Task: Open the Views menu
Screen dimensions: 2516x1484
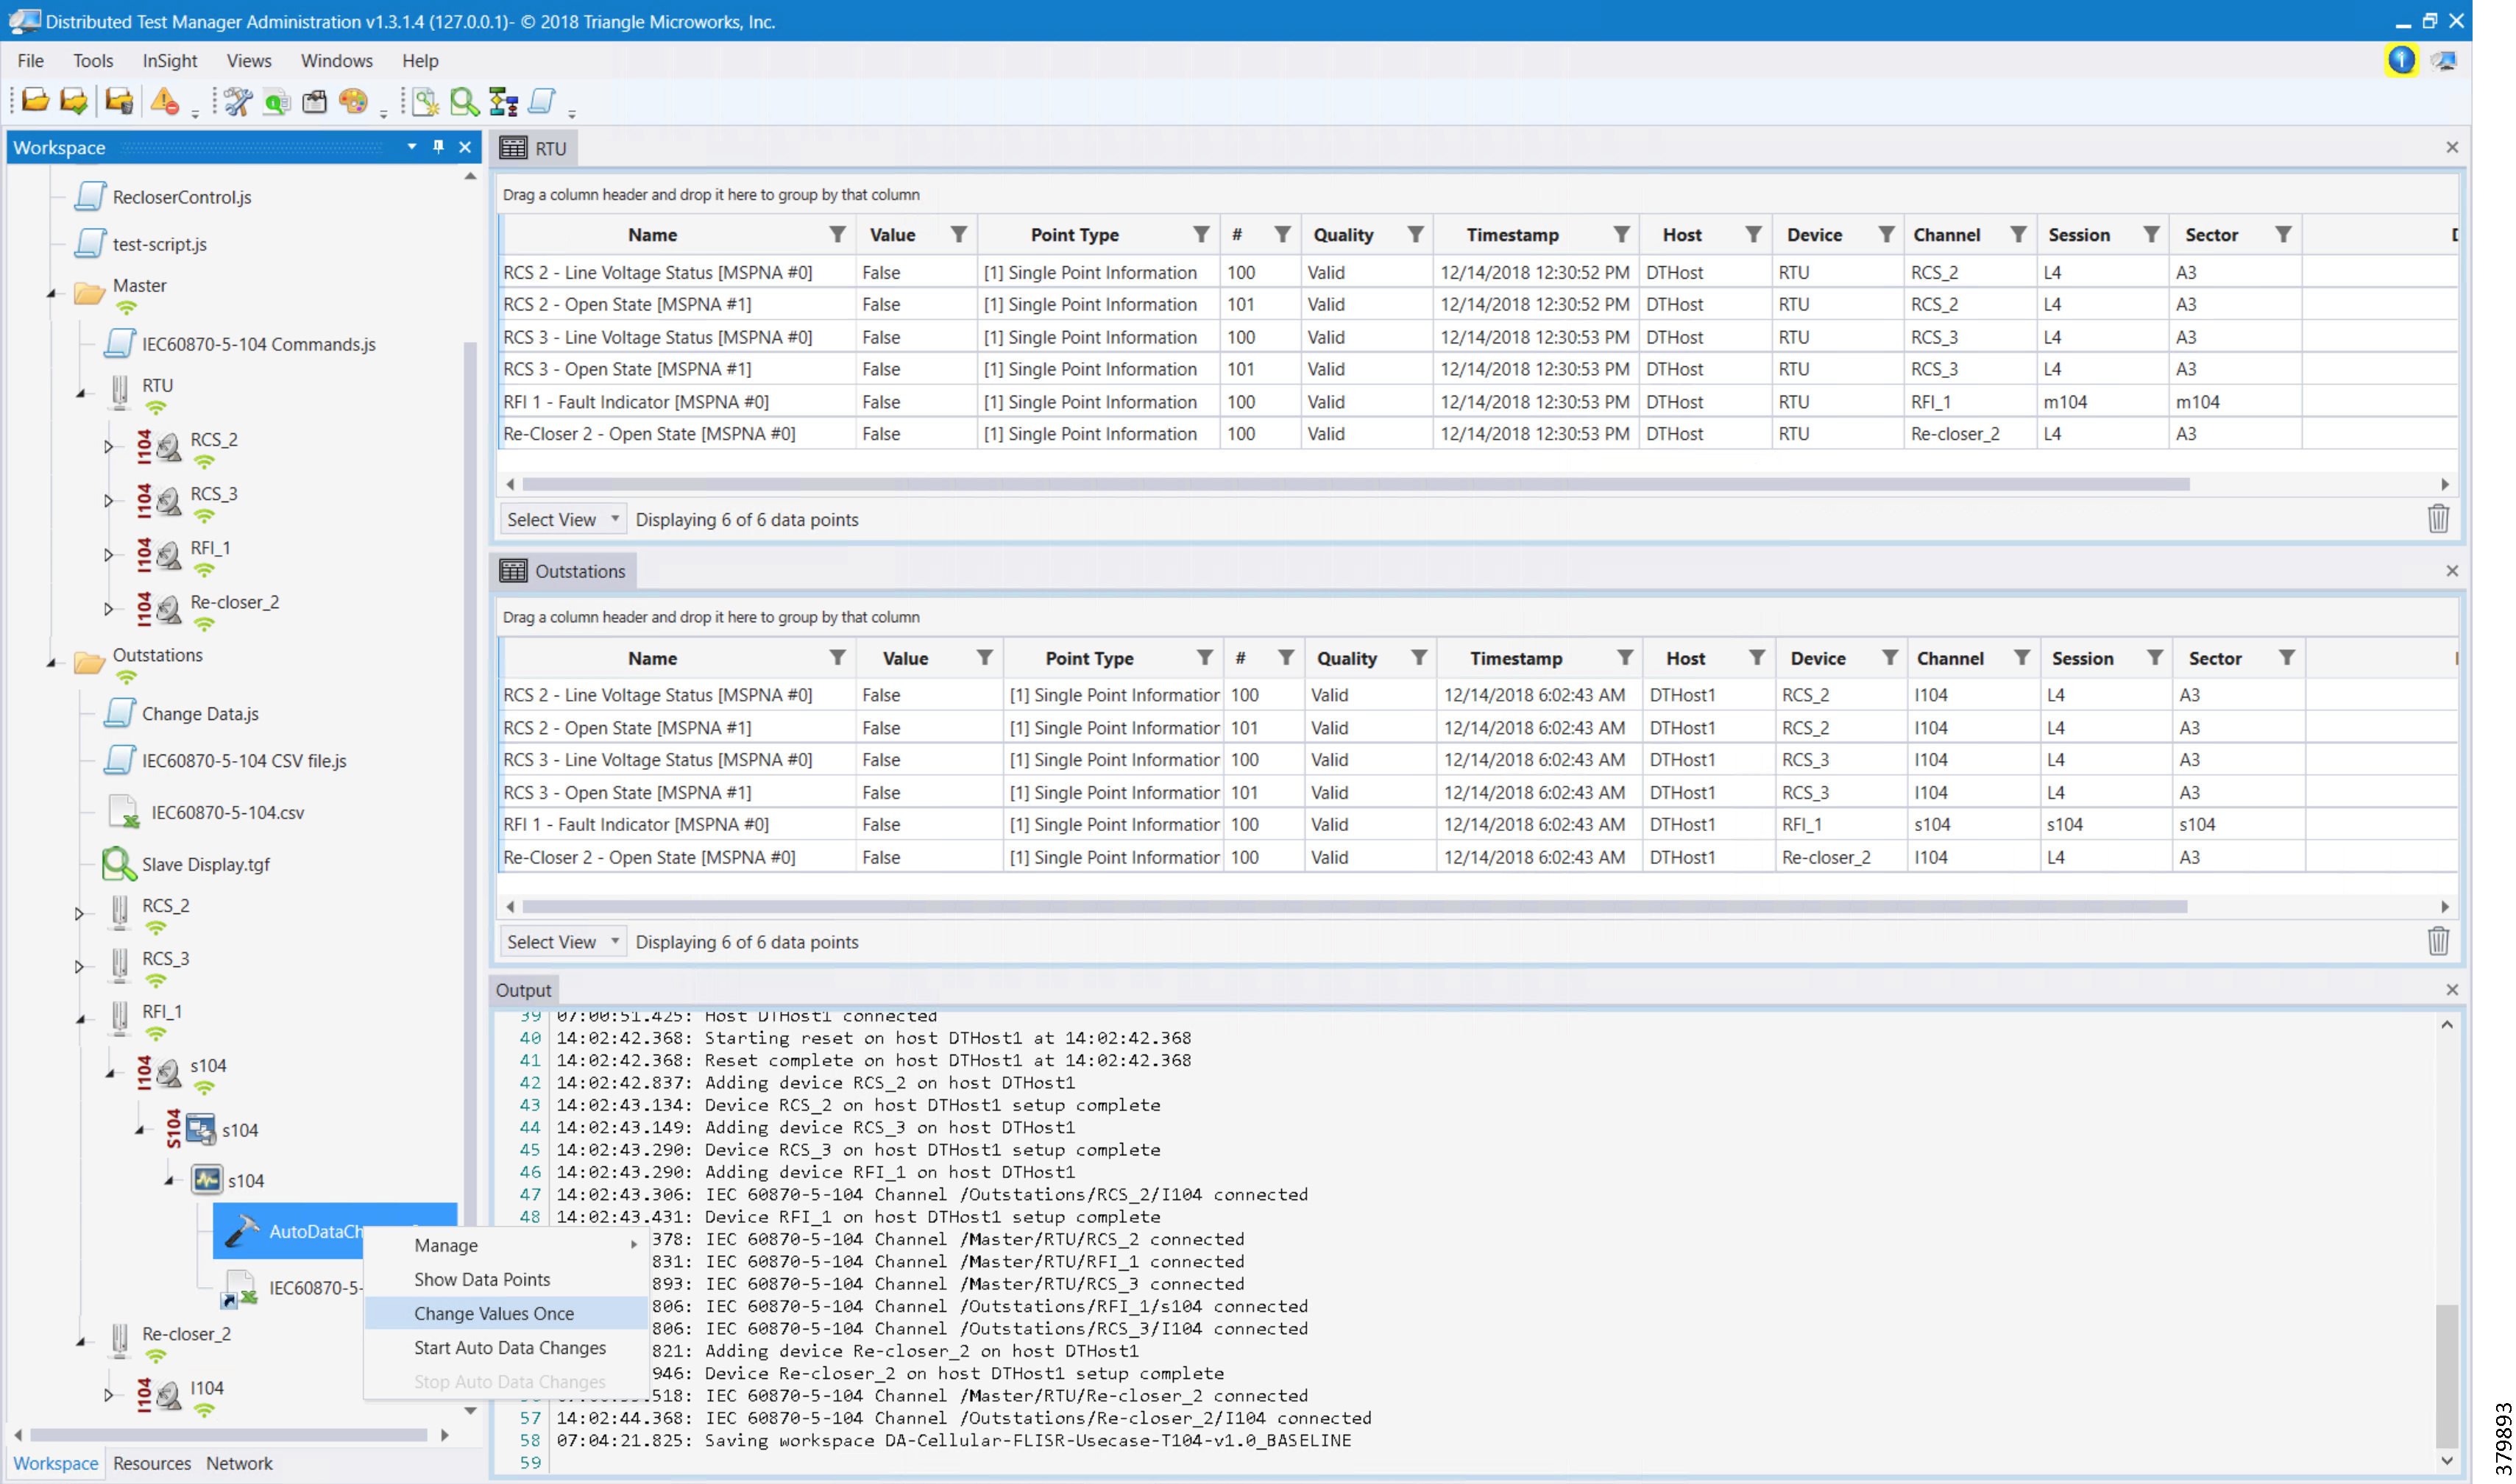Action: pos(249,60)
